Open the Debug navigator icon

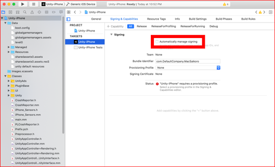coord(46,12)
